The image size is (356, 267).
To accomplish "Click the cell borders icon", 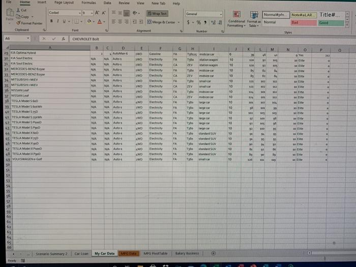I will (77, 21).
